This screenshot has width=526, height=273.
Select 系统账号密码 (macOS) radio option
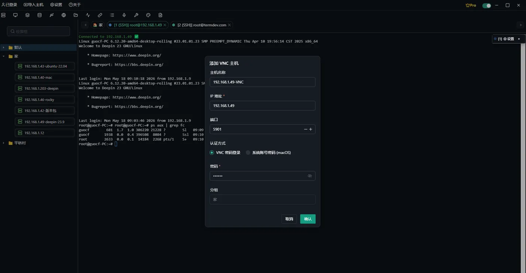pyautogui.click(x=268, y=152)
